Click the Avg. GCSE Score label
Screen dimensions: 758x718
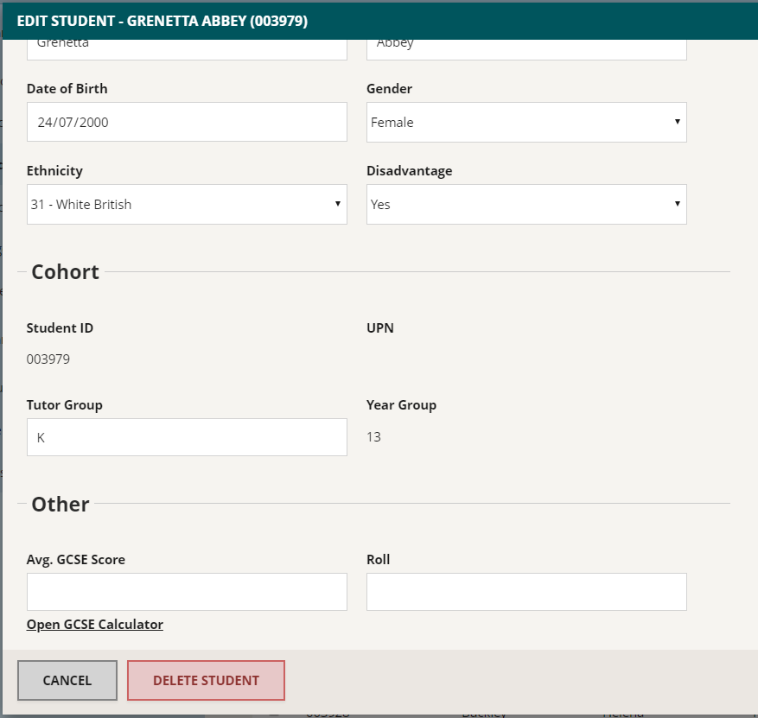click(76, 560)
